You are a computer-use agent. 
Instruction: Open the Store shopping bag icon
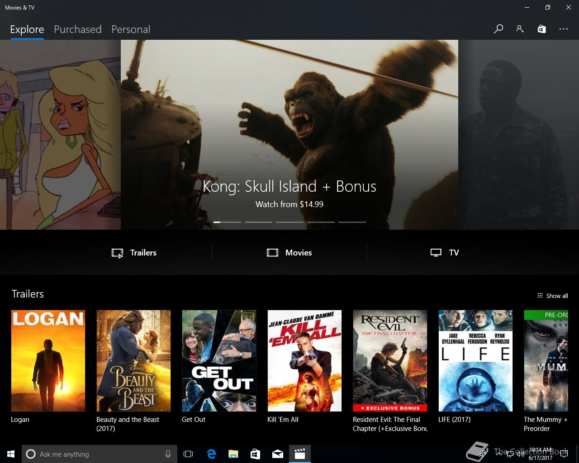541,29
